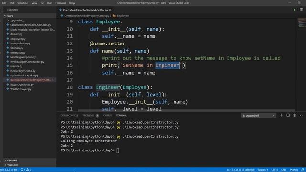
Task: Kill terminal with the trash icon
Action: pyautogui.click(x=295, y=115)
